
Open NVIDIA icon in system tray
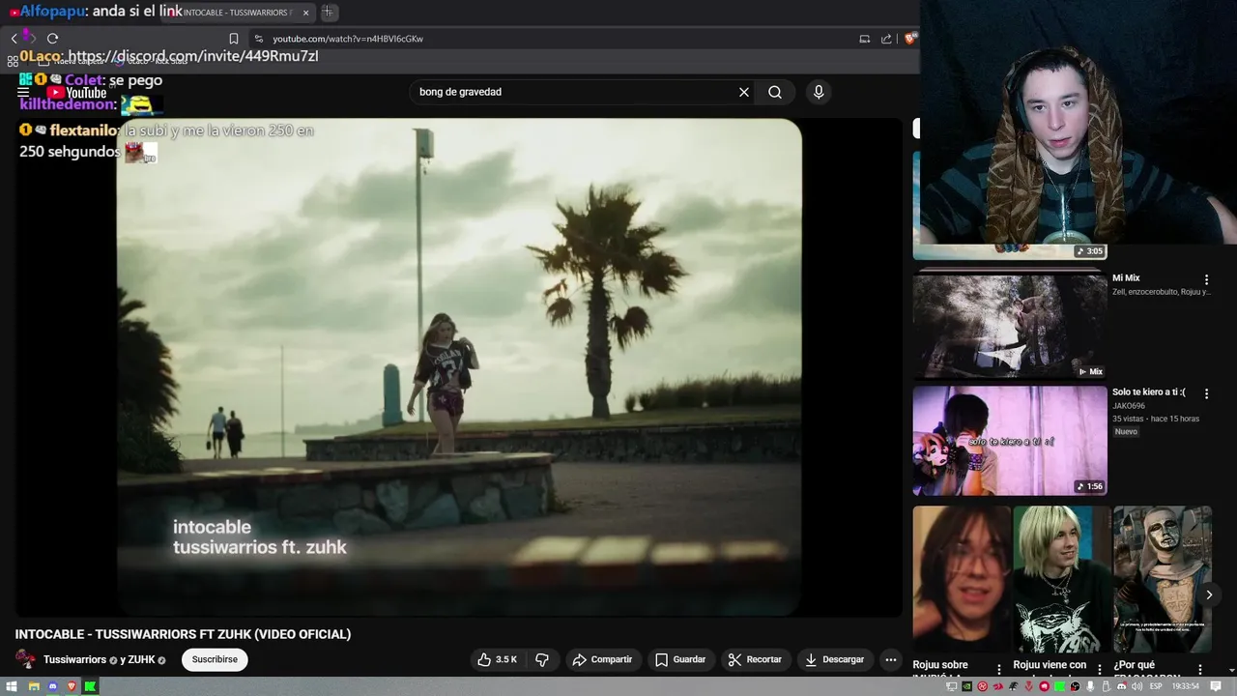(x=966, y=686)
